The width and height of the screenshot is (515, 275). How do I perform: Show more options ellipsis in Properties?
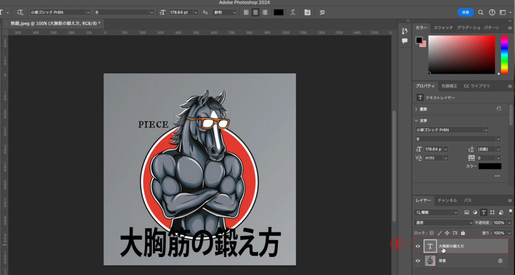(x=497, y=176)
